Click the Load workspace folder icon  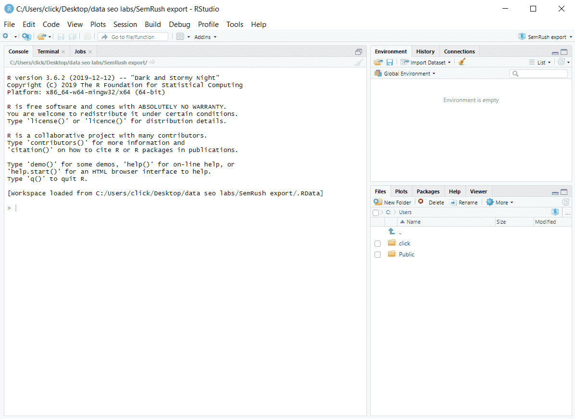[x=378, y=63]
